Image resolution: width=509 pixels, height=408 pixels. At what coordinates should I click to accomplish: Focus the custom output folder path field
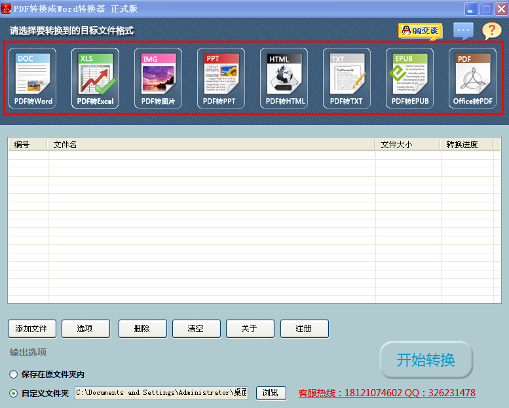[x=162, y=393]
